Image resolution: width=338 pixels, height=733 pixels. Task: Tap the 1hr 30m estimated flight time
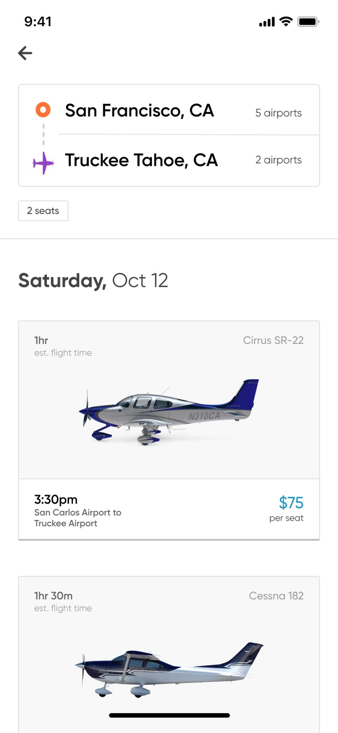(53, 596)
